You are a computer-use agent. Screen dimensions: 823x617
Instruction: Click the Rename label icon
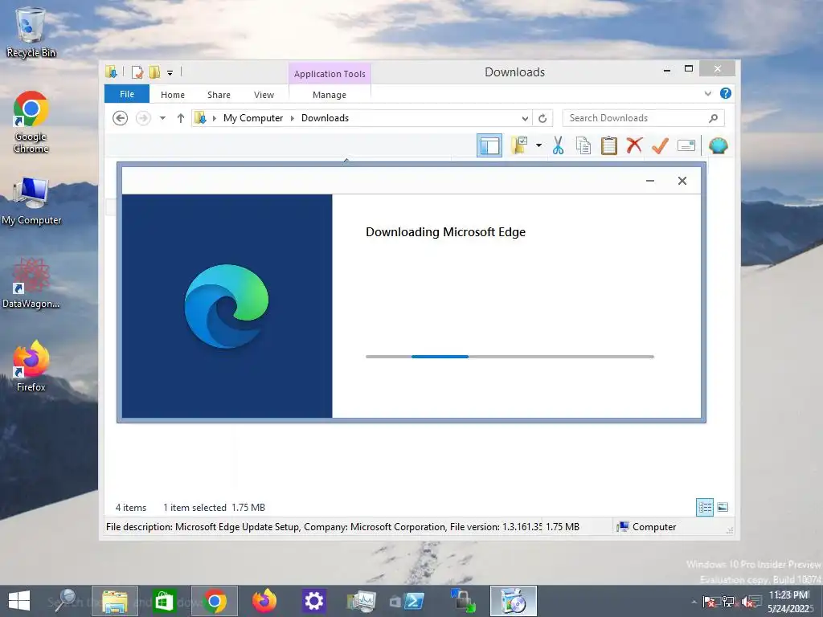[x=686, y=145]
